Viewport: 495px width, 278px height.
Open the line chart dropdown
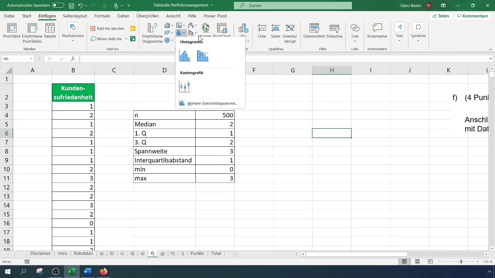[x=169, y=33]
